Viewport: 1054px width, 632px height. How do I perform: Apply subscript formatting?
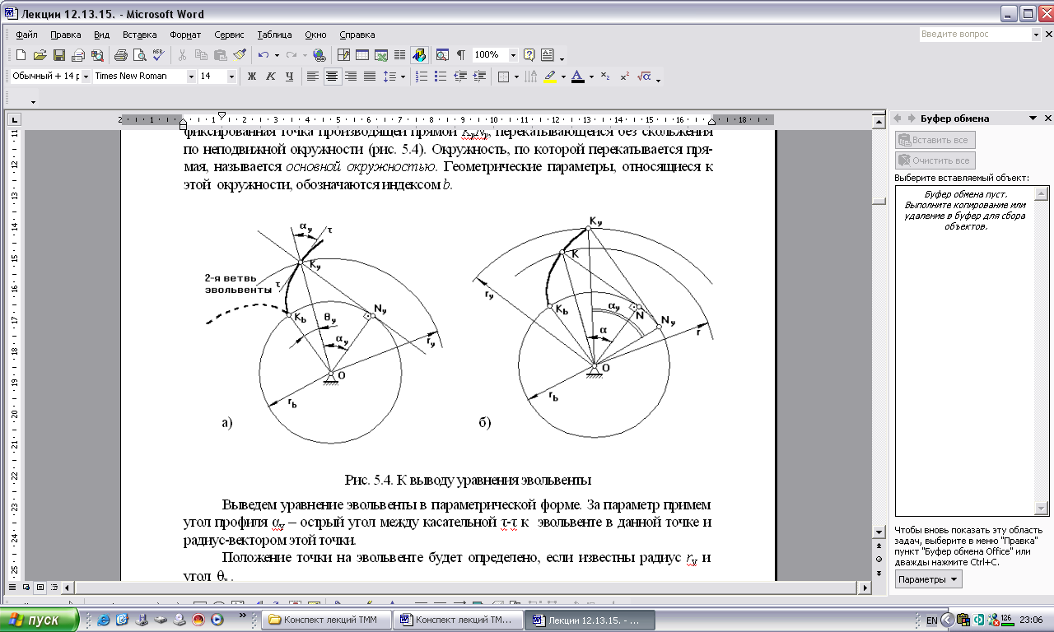coord(605,77)
